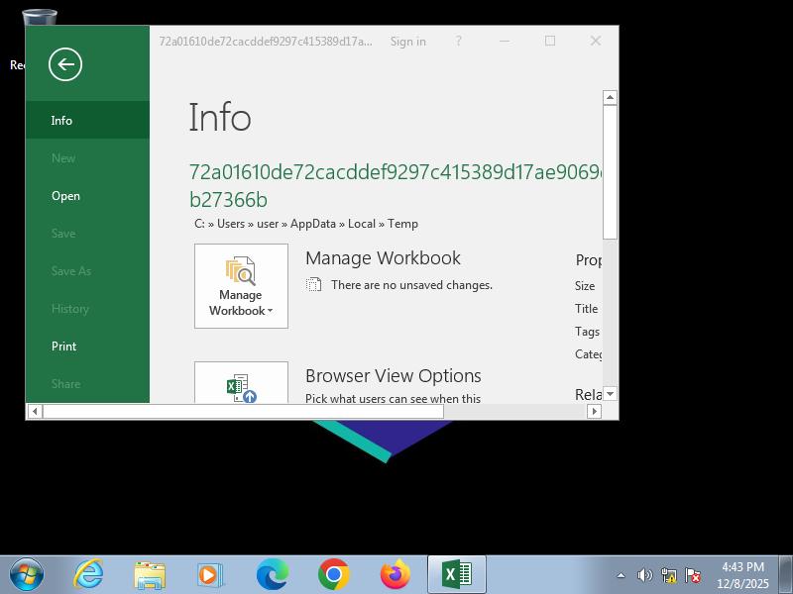Click the Excel taskbar icon
Image resolution: width=793 pixels, height=594 pixels.
pos(456,574)
